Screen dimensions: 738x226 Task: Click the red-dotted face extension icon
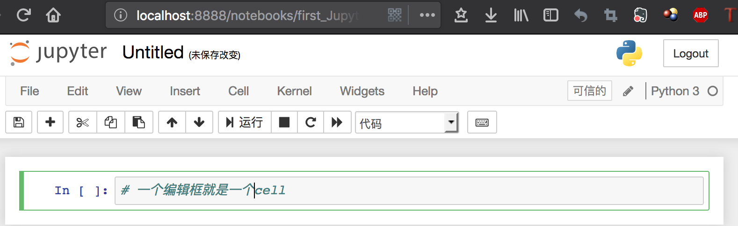(640, 15)
